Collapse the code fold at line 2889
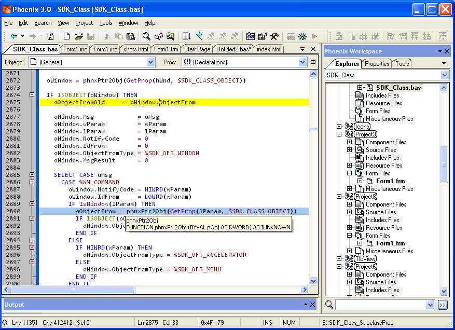Viewport: 455px width, 330px height. click(32, 204)
